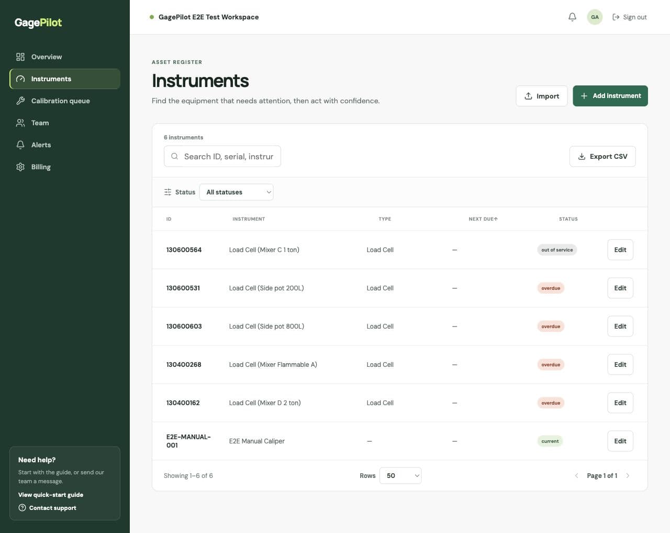
Task: Edit instrument 130600564
Action: click(x=620, y=249)
